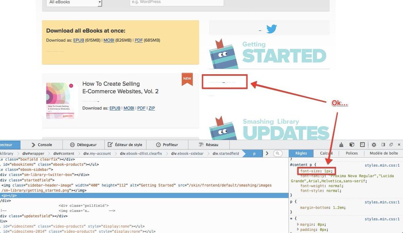The image size is (403, 233).
Task: Expand breadcrumb overflow arrow next to p
Action: point(267,153)
